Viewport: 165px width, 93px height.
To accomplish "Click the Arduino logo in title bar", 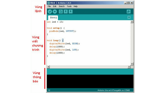I will pos(48,3).
